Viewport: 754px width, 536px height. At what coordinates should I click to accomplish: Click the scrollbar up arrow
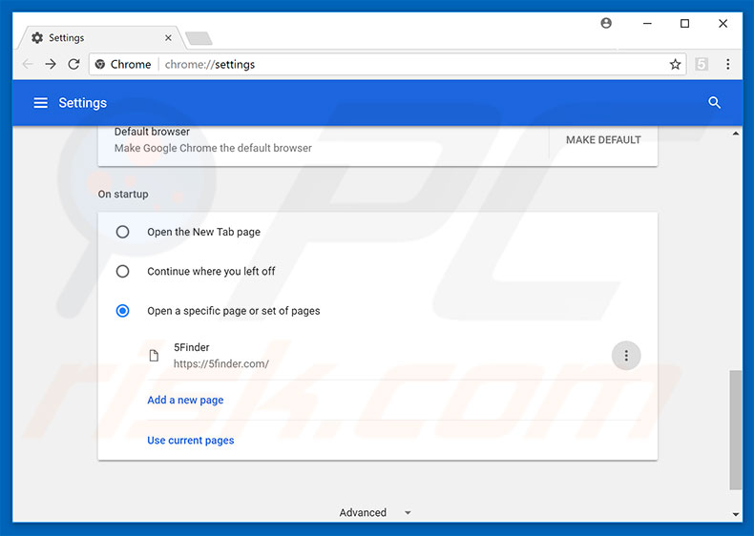coord(735,134)
